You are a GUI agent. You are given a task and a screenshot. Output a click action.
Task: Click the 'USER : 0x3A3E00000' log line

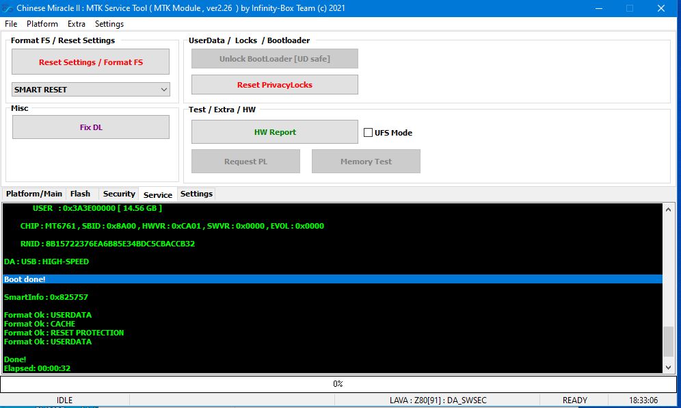[97, 208]
